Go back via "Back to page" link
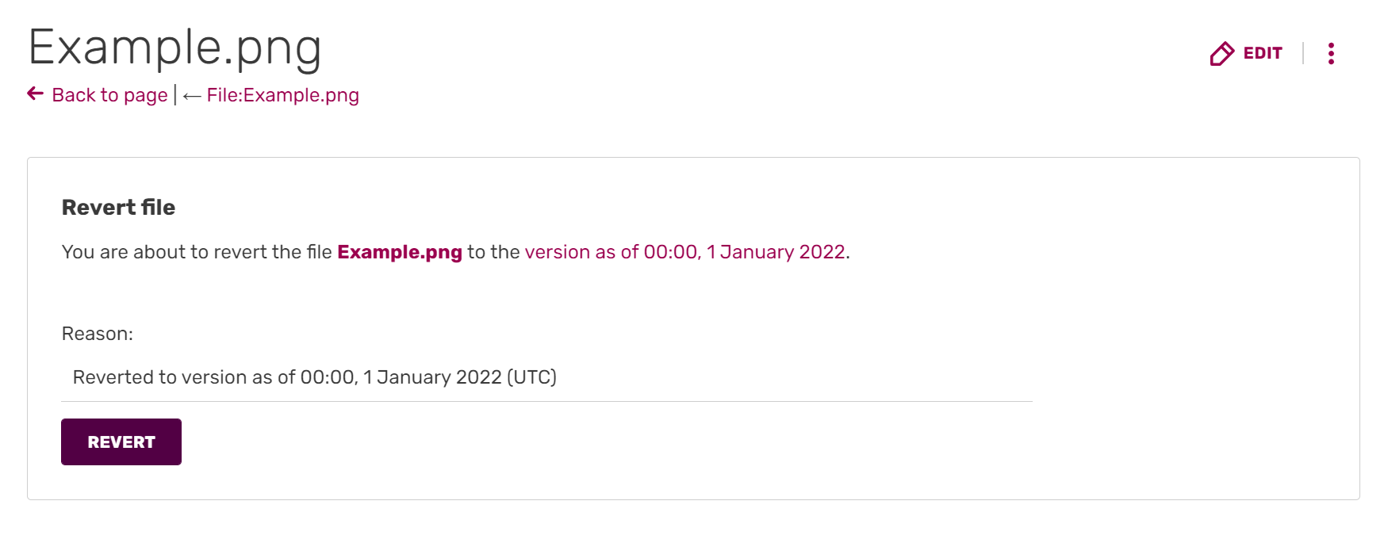 [x=109, y=95]
